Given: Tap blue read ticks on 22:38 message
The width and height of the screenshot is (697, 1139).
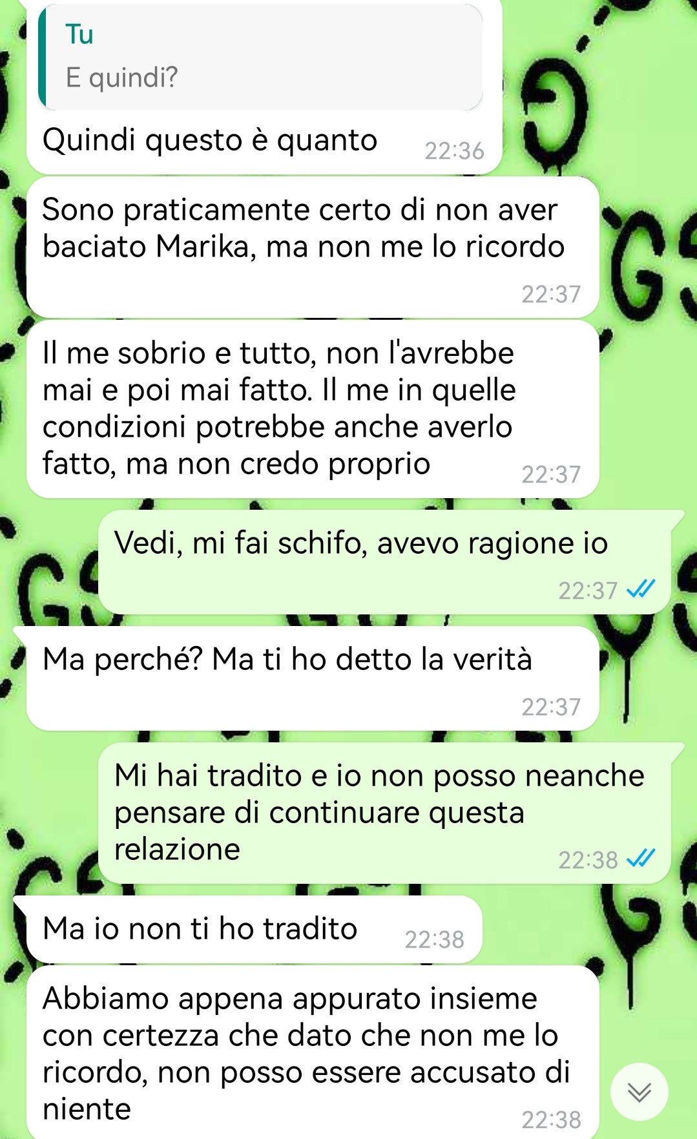Looking at the screenshot, I should click(x=641, y=859).
